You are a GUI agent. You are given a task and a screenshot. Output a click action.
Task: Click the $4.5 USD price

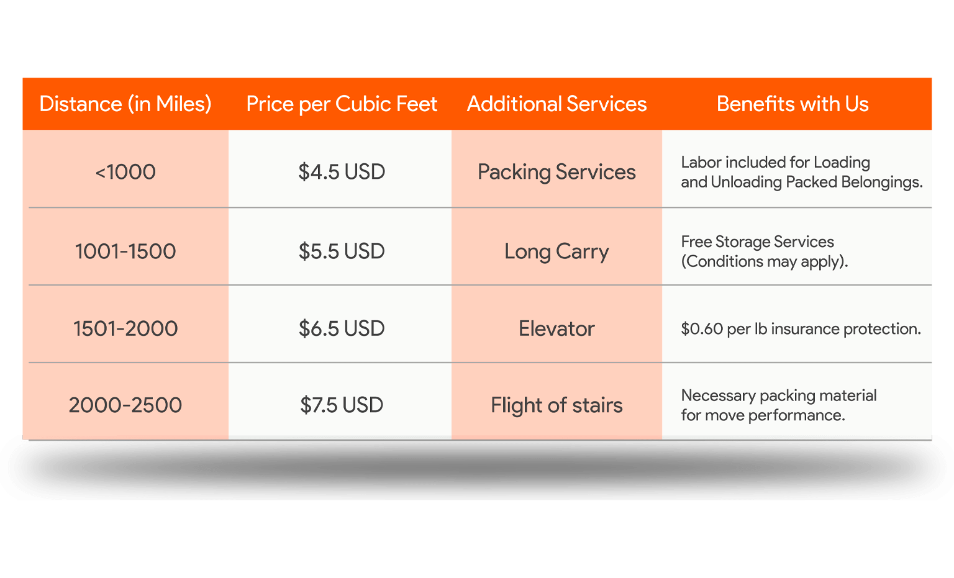point(342,172)
